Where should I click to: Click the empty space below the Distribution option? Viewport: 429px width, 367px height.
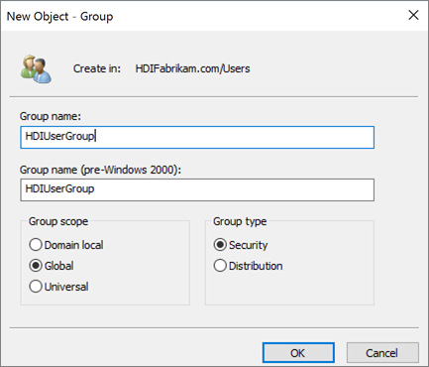[289, 289]
